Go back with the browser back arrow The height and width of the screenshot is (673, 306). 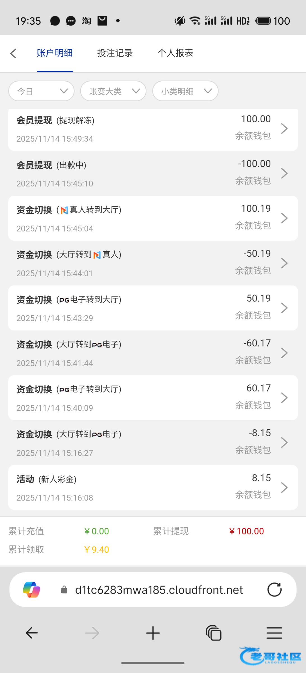click(32, 633)
